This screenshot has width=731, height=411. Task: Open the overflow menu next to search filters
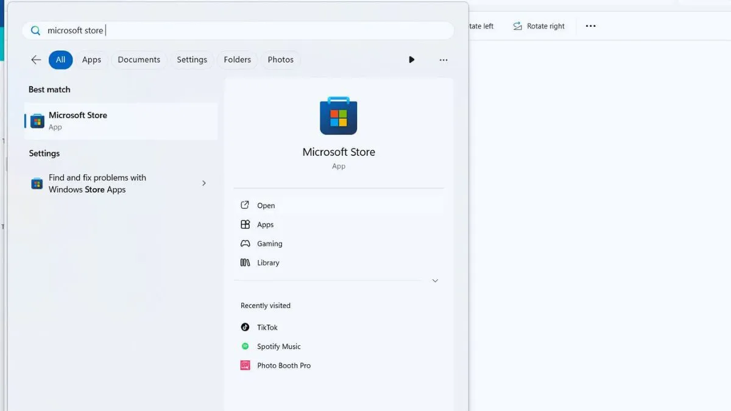[x=443, y=60]
